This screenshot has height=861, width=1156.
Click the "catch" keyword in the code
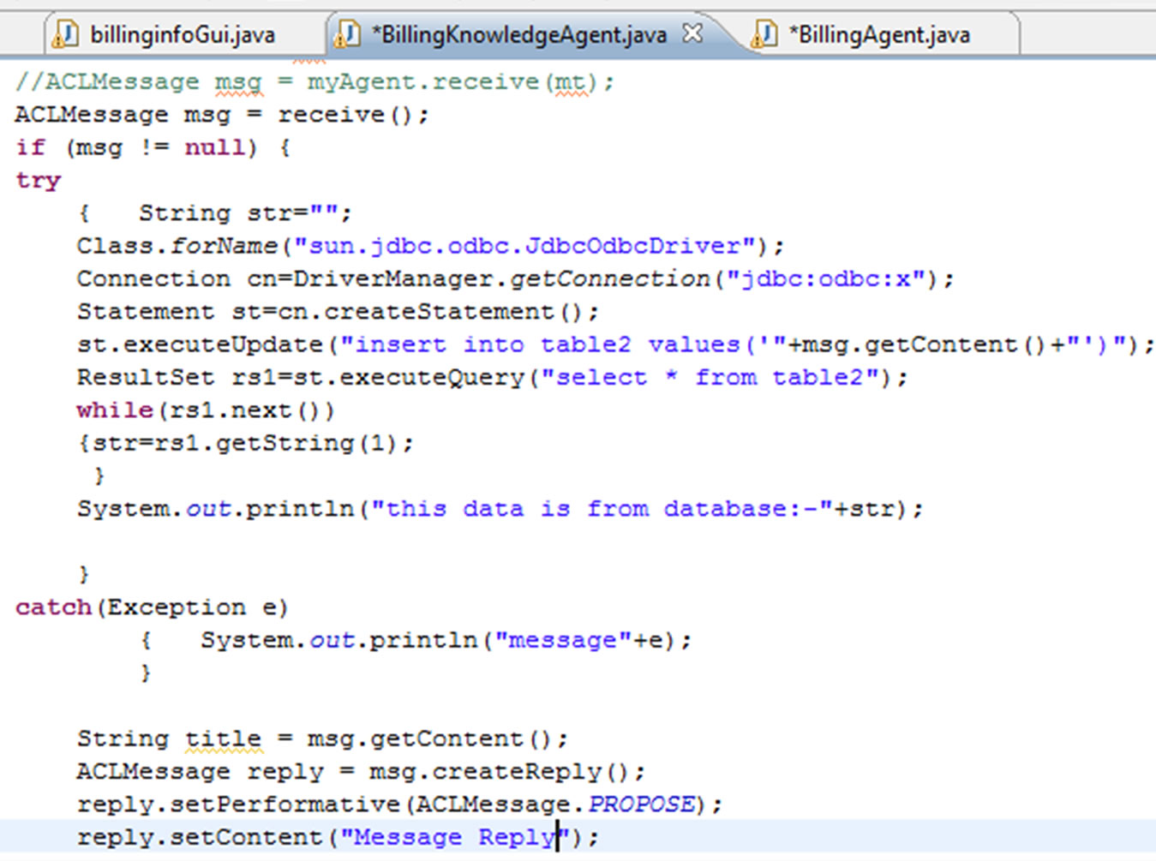point(53,607)
